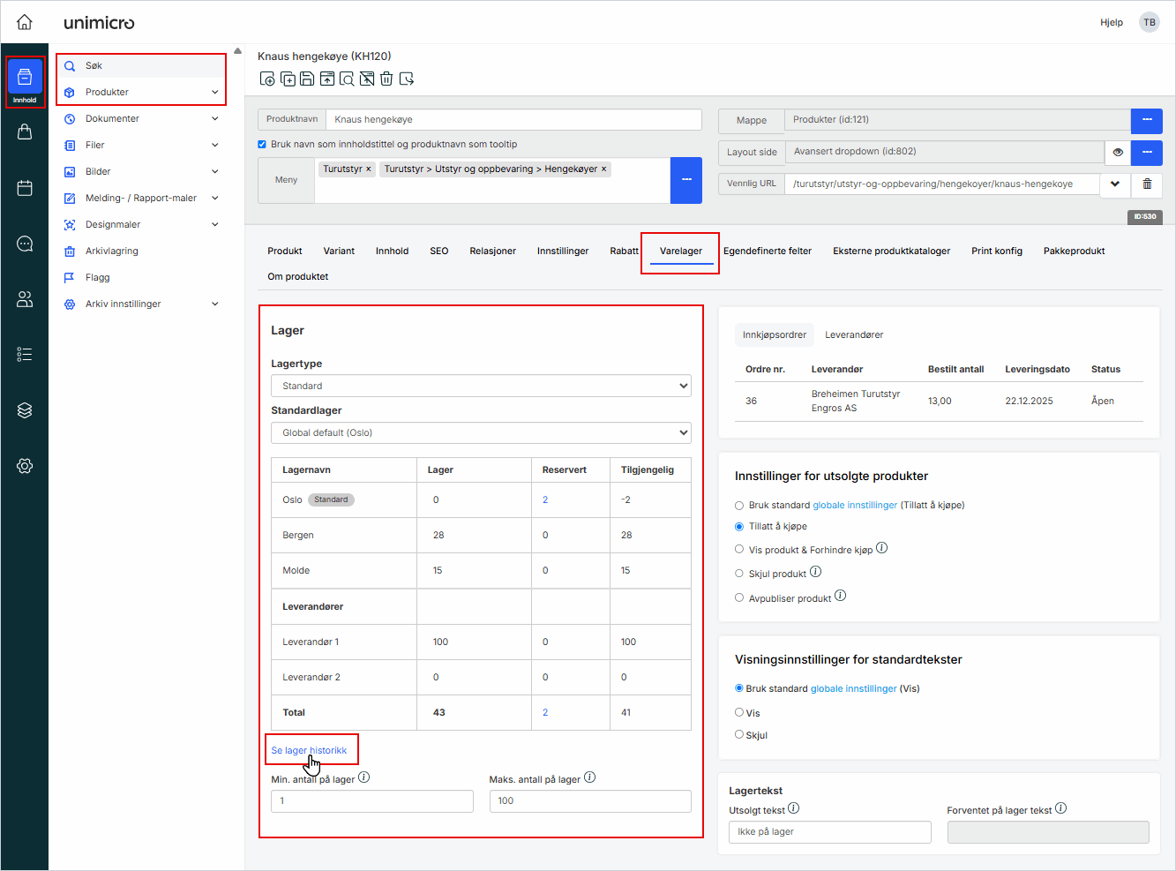Delete the friendly URL with trash icon
The width and height of the screenshot is (1176, 871).
(x=1147, y=184)
